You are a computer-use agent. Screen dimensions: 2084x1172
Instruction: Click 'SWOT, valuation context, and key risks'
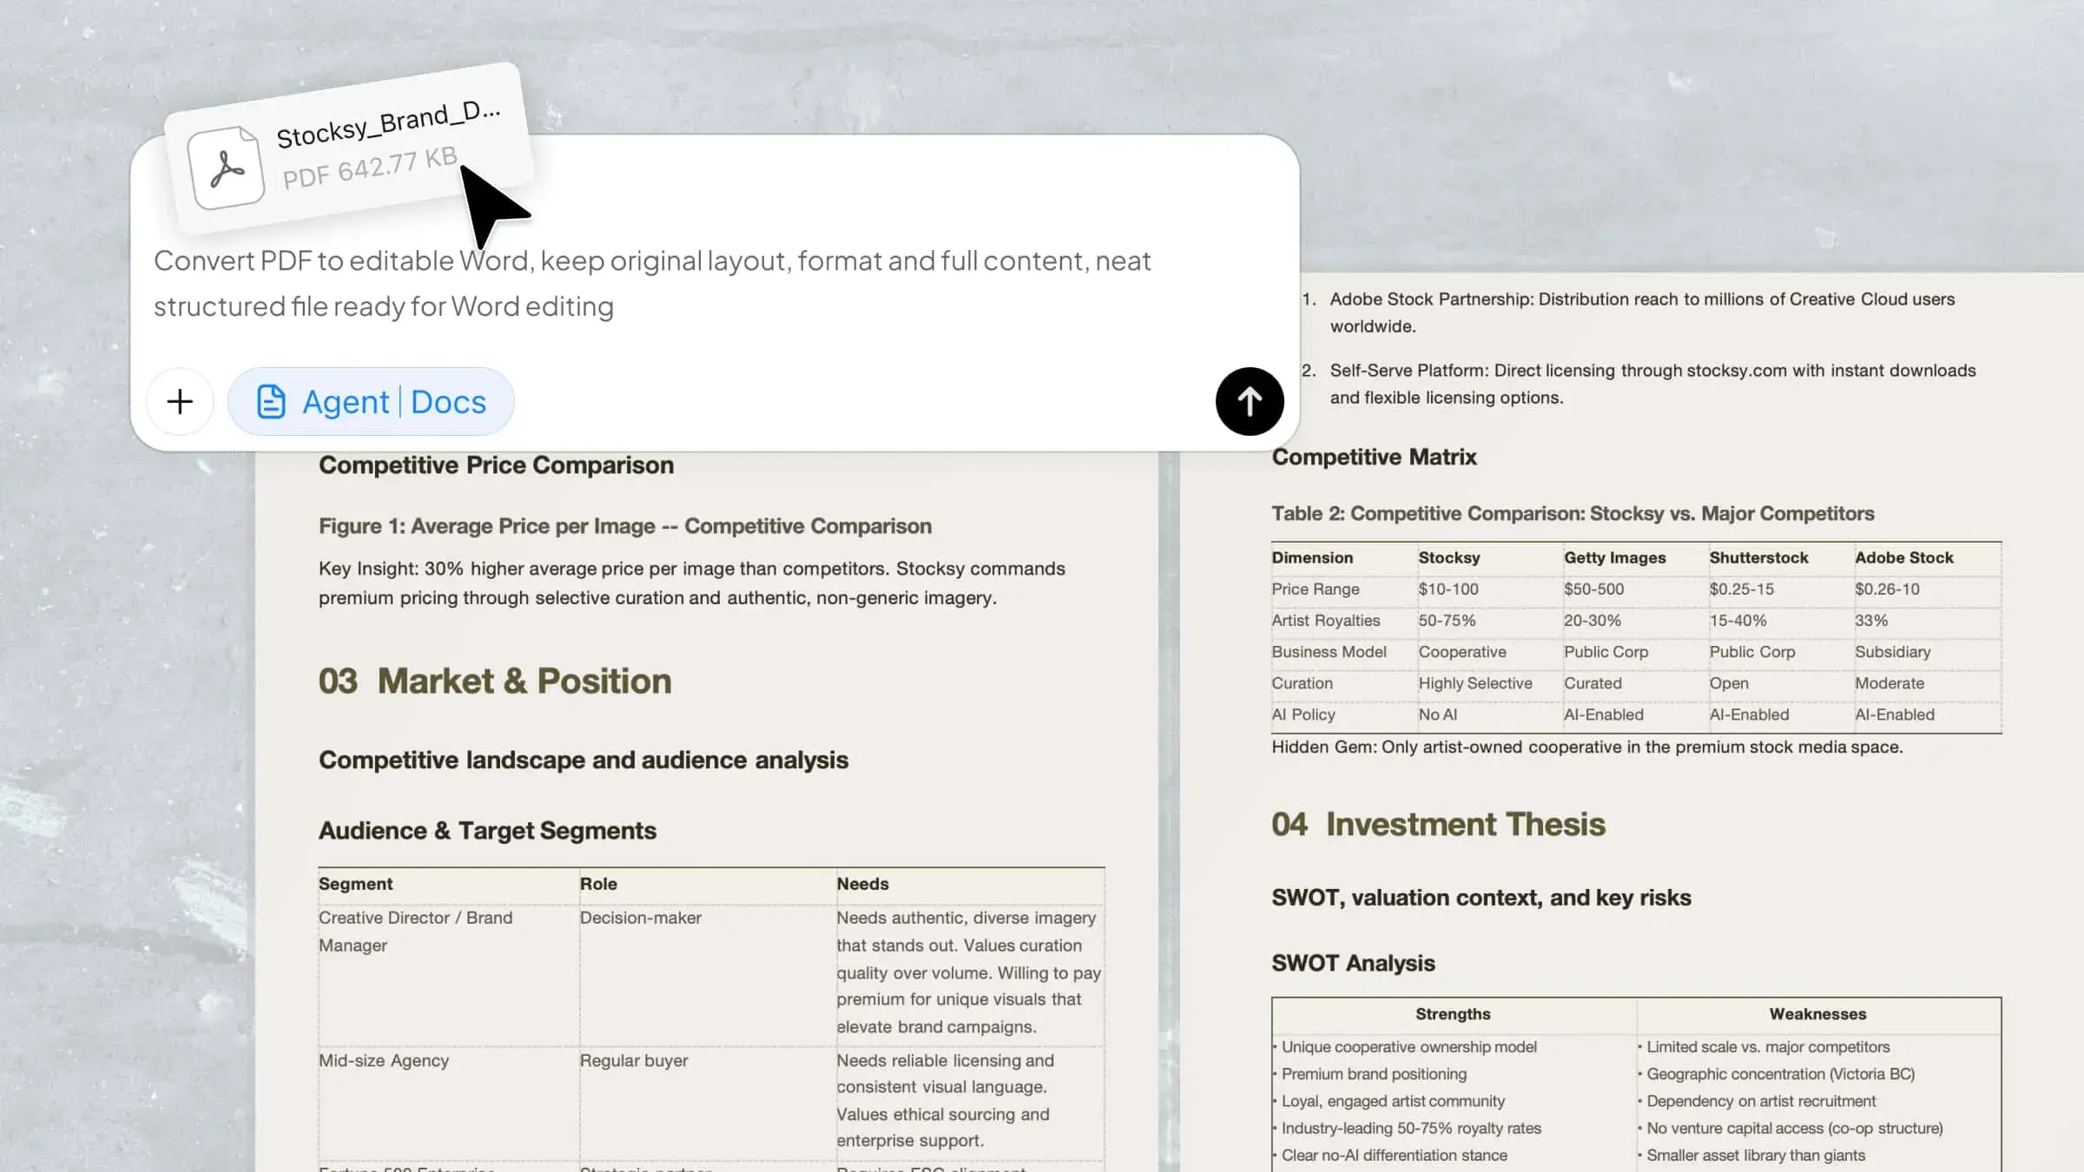tap(1481, 897)
